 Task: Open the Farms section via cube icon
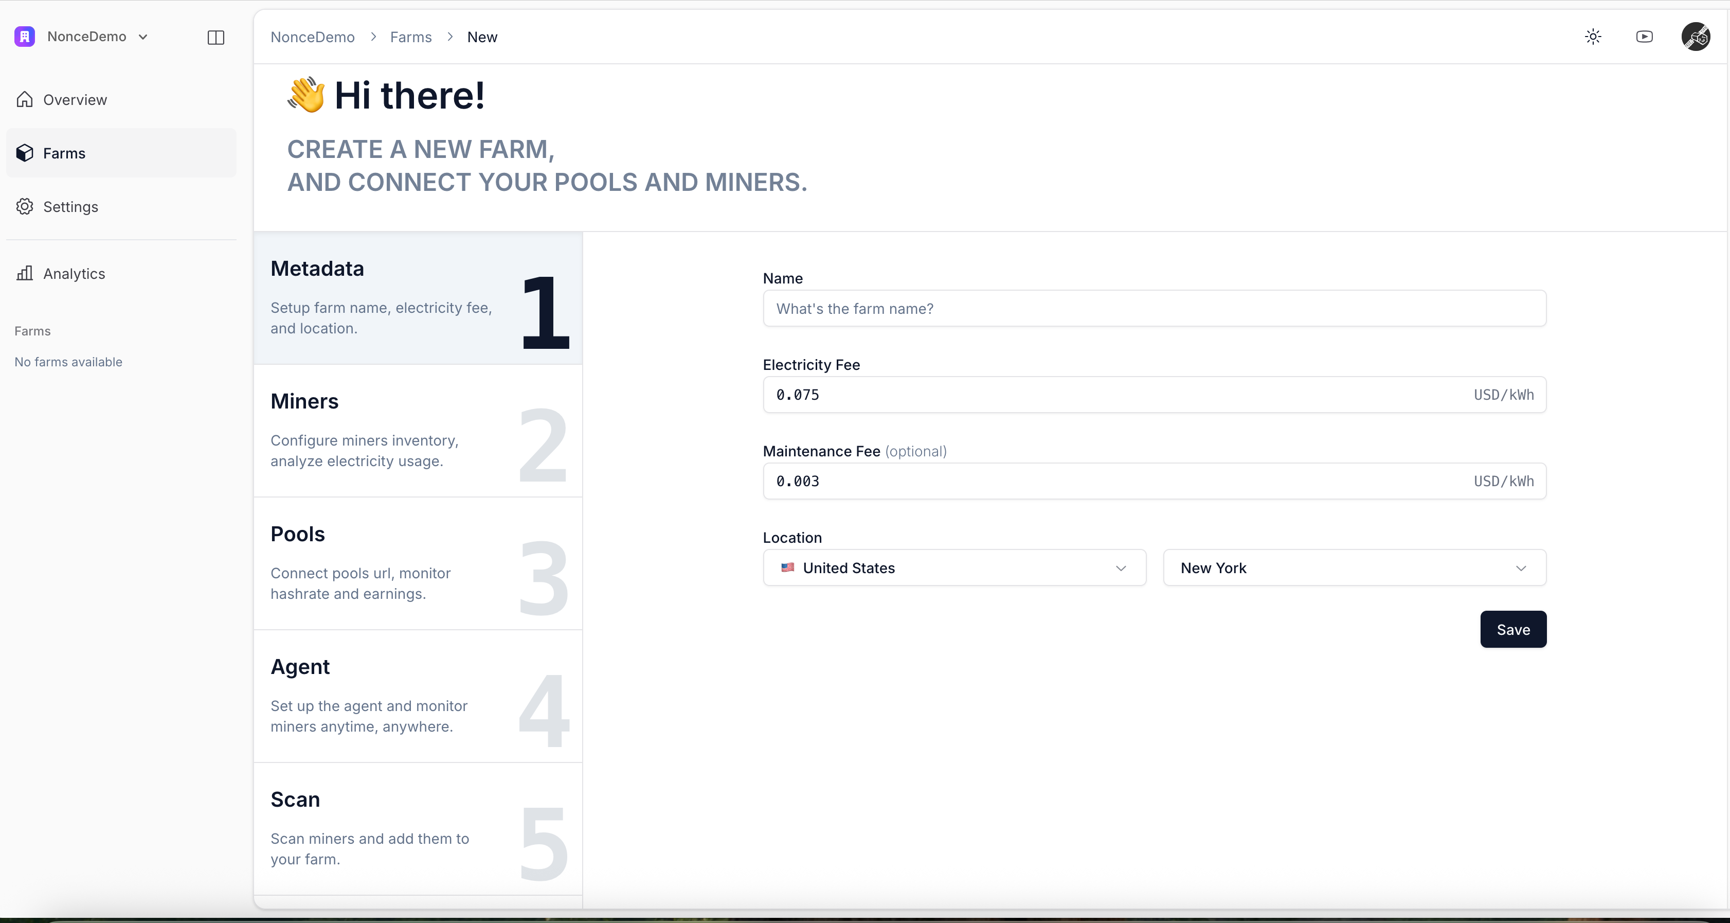tap(25, 152)
